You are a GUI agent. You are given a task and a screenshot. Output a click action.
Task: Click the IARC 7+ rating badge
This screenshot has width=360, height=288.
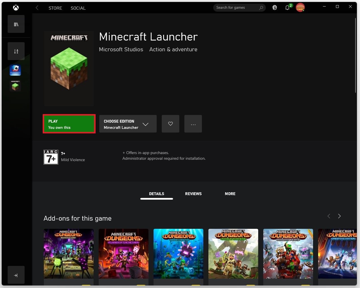click(x=51, y=157)
